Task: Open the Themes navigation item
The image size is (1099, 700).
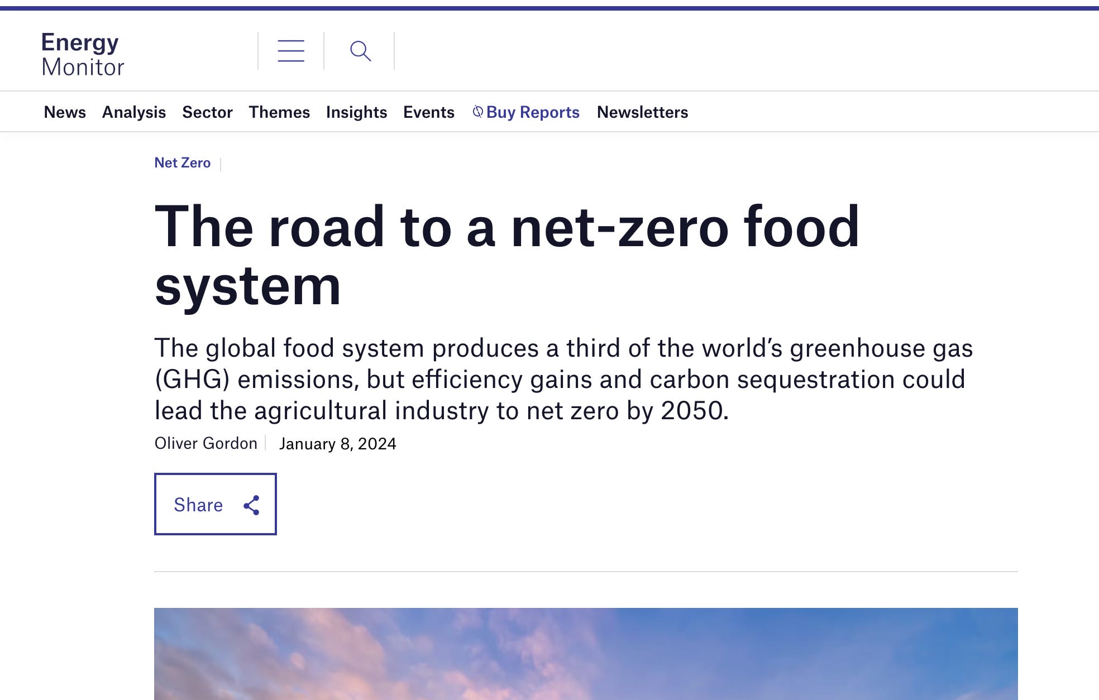Action: click(x=279, y=112)
